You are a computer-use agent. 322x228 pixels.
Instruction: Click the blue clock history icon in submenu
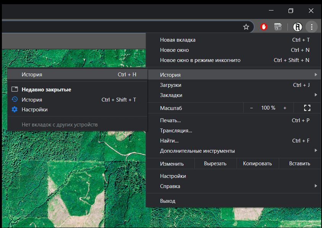[15, 100]
